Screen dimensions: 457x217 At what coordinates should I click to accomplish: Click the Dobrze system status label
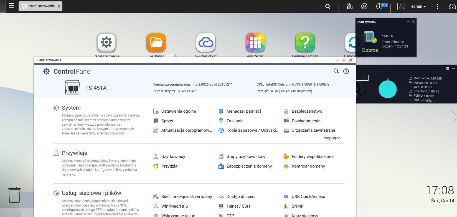[370, 50]
